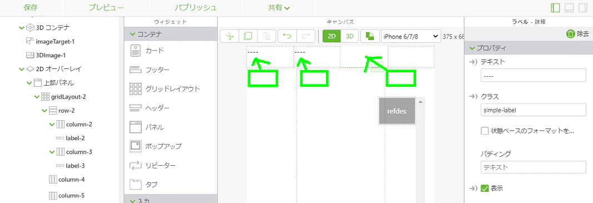The image size is (593, 203).
Task: Click the overlapping squares icon beside 3D
Action: click(x=370, y=36)
